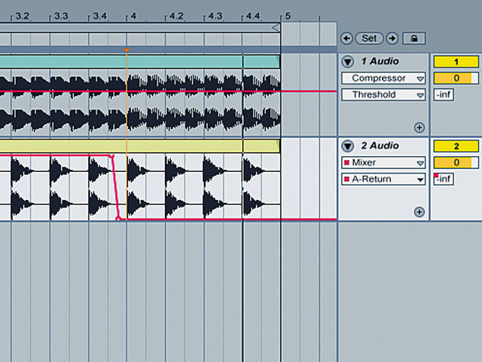This screenshot has height=362, width=482.
Task: Toggle the lock envelopes padlock button
Action: click(414, 38)
